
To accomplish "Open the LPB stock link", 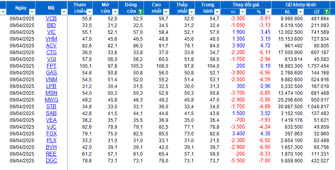I will coord(51,86).
